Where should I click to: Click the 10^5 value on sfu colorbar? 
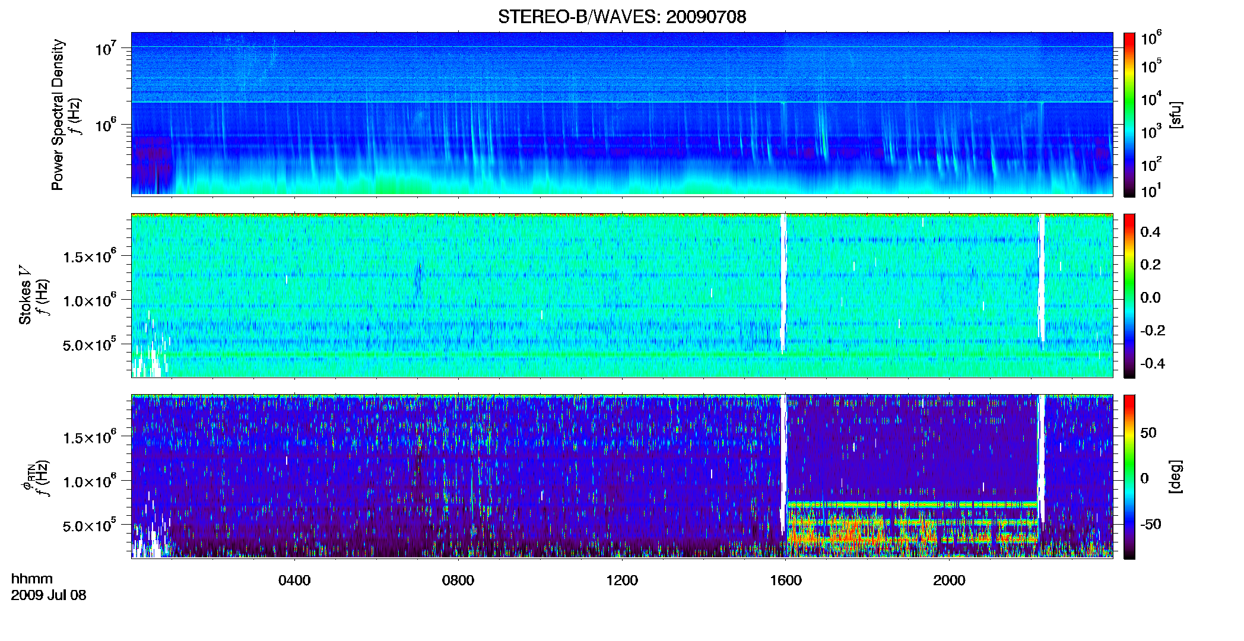pos(1151,65)
